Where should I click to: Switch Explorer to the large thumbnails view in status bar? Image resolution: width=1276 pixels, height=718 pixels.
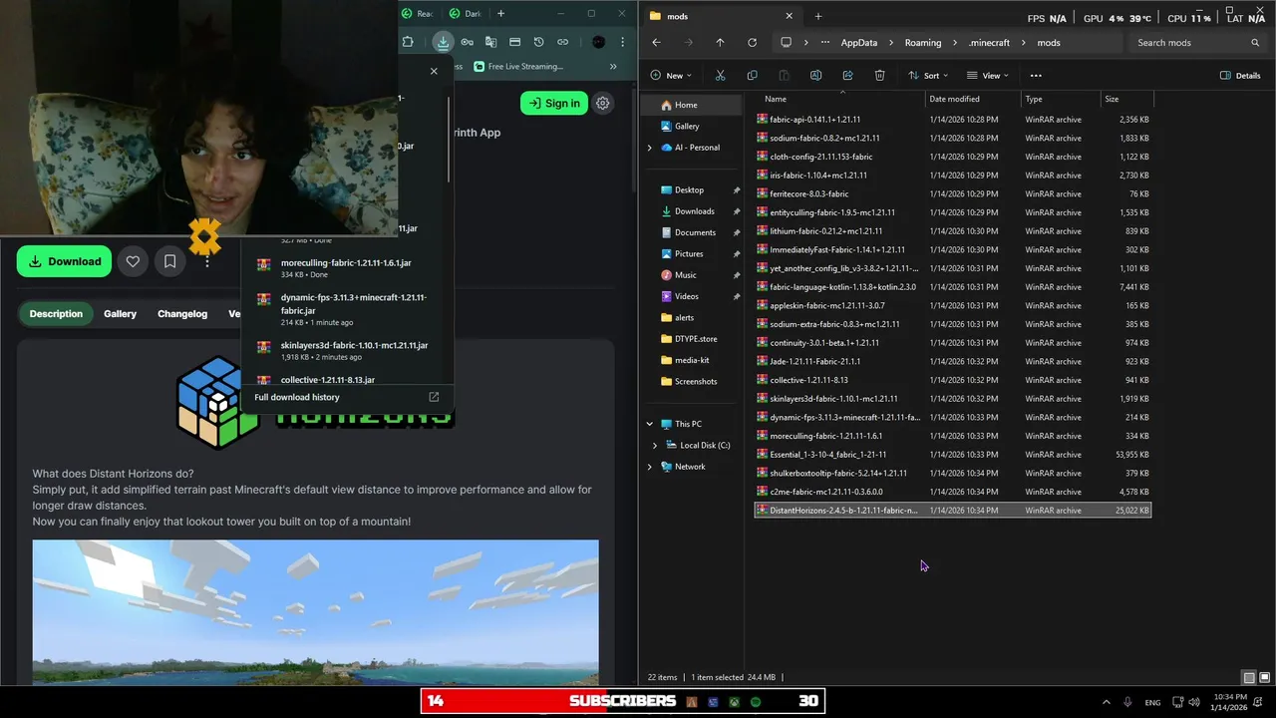(1264, 677)
